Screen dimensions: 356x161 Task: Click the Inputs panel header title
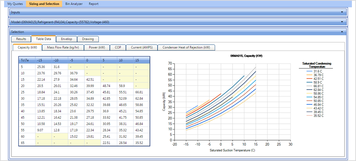[x=16, y=12]
